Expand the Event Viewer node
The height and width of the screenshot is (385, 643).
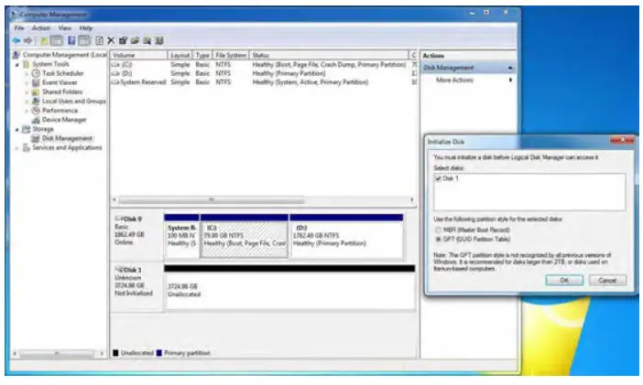[27, 83]
